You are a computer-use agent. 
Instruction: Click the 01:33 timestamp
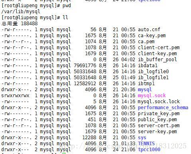pyautogui.click(x=128, y=144)
